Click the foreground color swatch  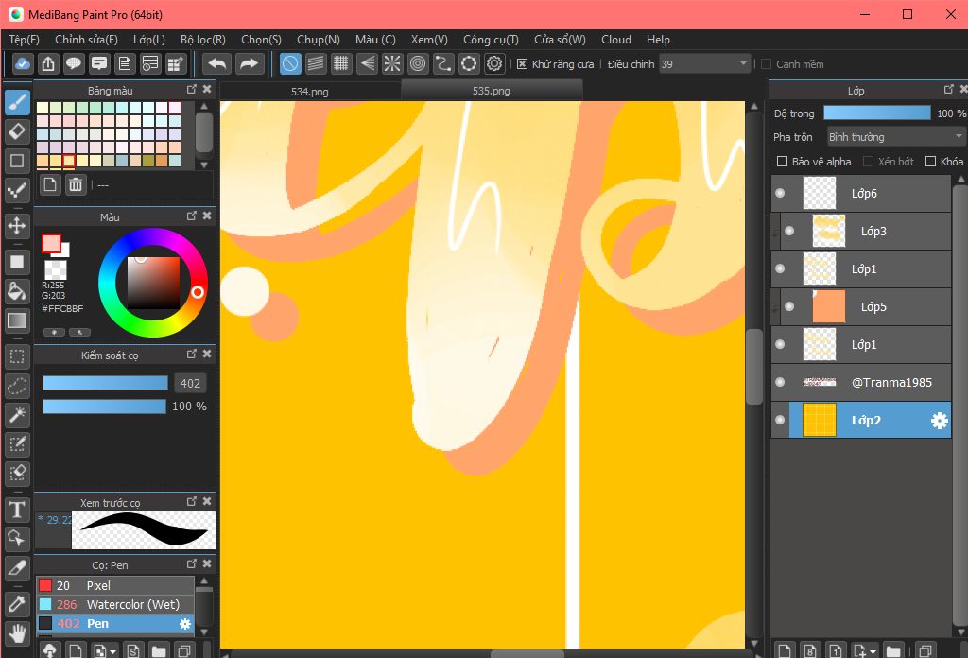pos(51,243)
